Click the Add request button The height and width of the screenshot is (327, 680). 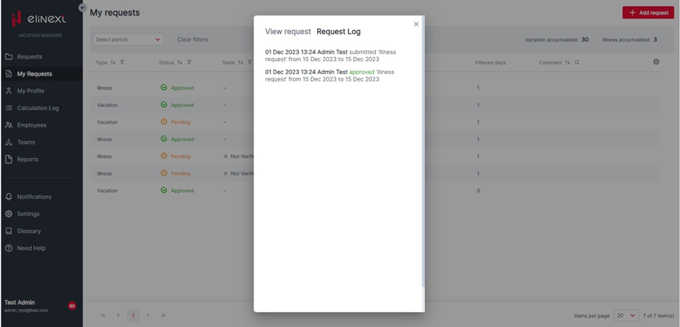[x=648, y=13]
